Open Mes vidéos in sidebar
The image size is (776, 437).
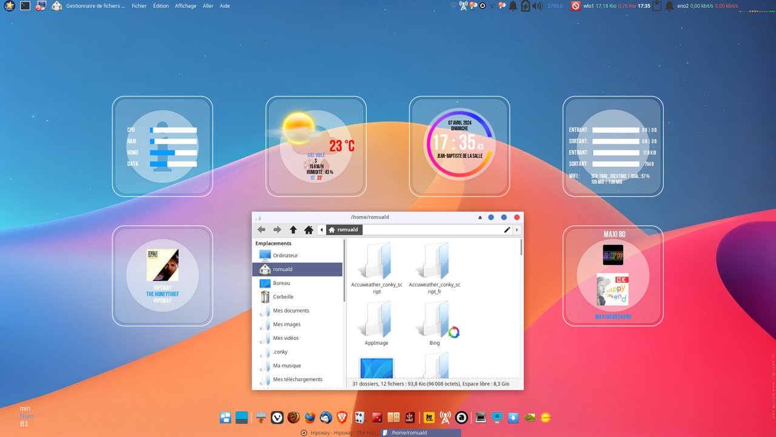coord(298,338)
